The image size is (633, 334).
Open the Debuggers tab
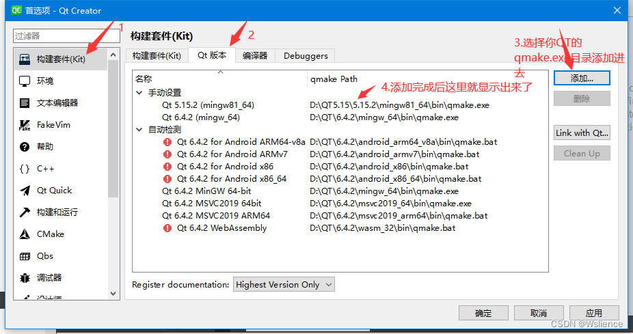coord(306,56)
